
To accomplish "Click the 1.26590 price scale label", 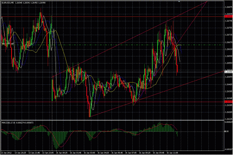I will tap(229, 56).
